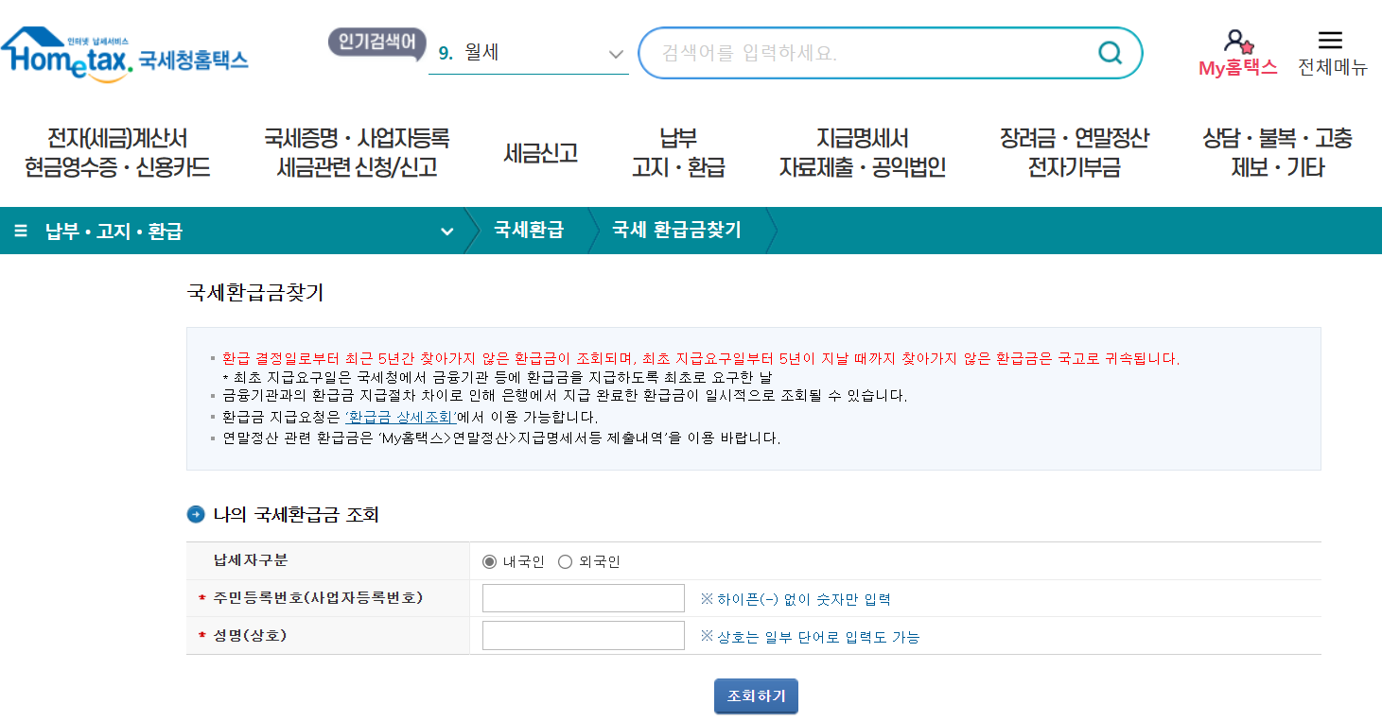
Task: Open 전체메뉴 hamburger icon
Action: 1331,40
